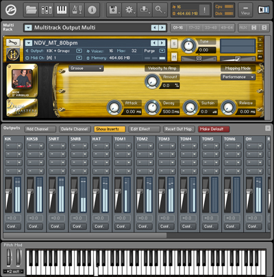Open first insert slot of SNRT channel

(x=58, y=146)
